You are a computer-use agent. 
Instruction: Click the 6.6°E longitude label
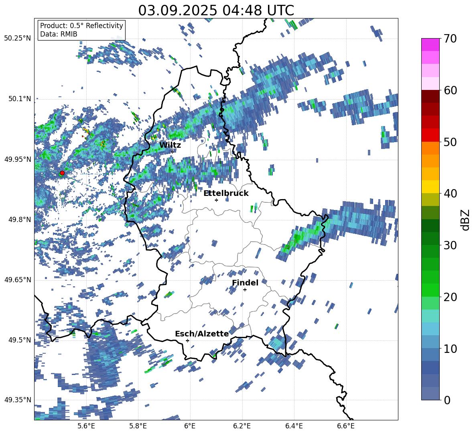click(x=346, y=426)
